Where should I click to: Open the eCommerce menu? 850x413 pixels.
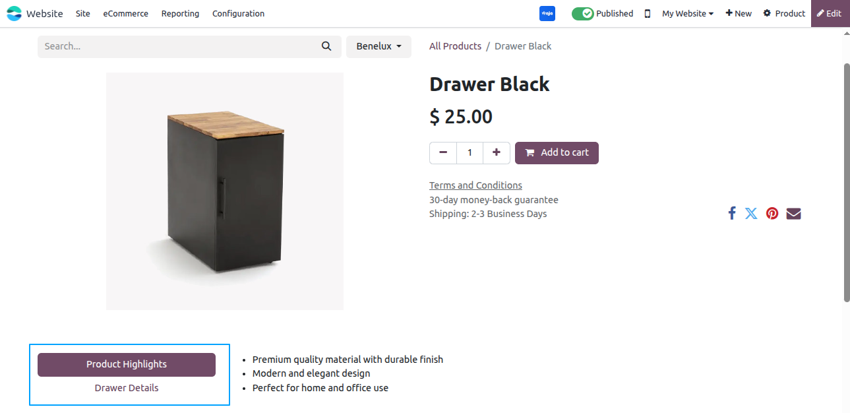pyautogui.click(x=126, y=13)
